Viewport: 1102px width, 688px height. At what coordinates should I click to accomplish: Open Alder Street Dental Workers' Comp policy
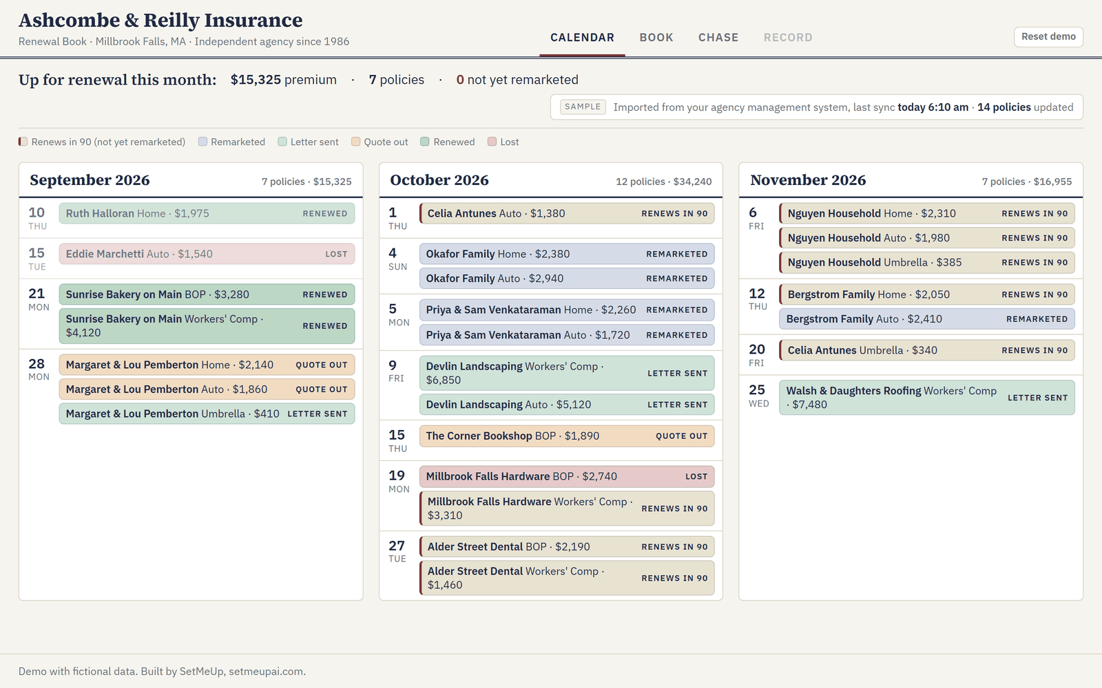567,578
